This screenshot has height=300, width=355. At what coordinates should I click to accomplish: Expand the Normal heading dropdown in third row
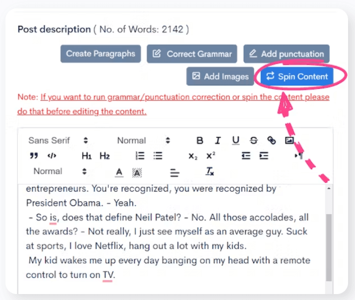60,171
